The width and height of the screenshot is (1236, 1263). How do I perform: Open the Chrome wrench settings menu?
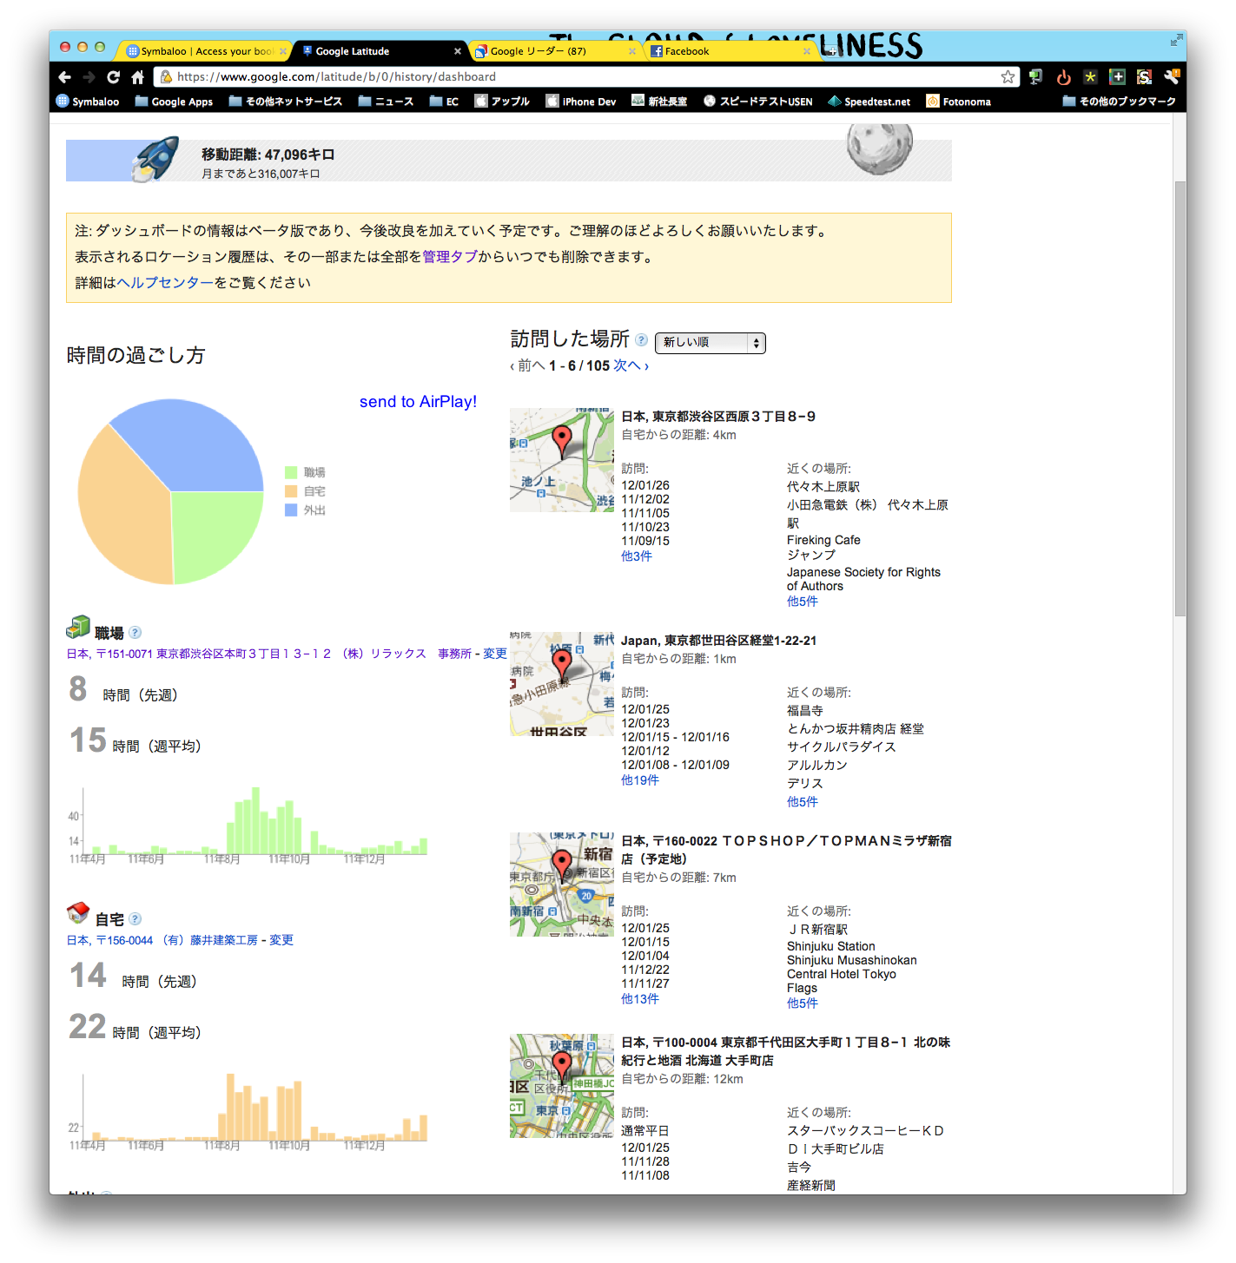1172,77
